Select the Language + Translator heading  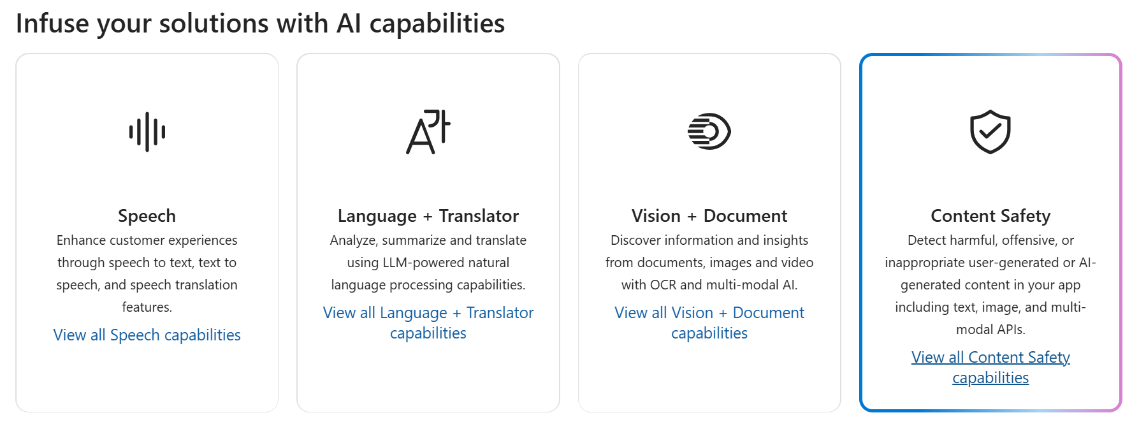click(x=428, y=215)
